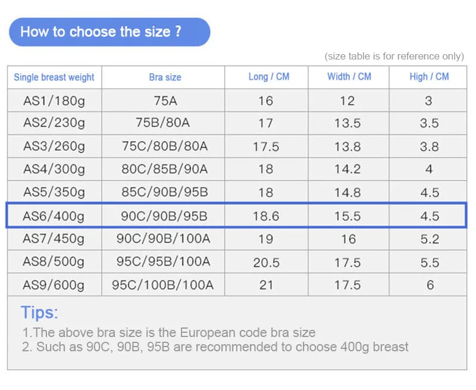The height and width of the screenshot is (390, 476).
Task: Click the 95C/95B/100A bra size cell
Action: (x=163, y=261)
